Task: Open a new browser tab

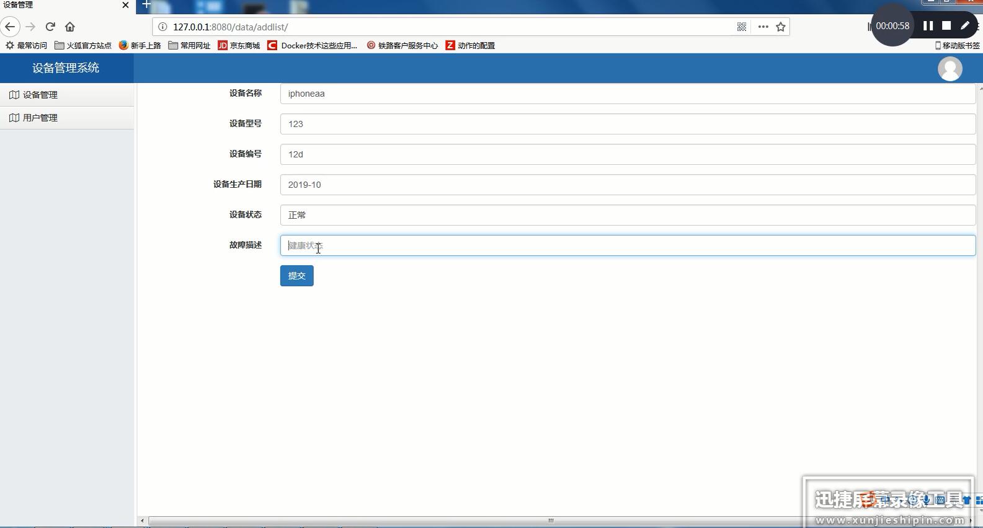Action: pyautogui.click(x=146, y=5)
